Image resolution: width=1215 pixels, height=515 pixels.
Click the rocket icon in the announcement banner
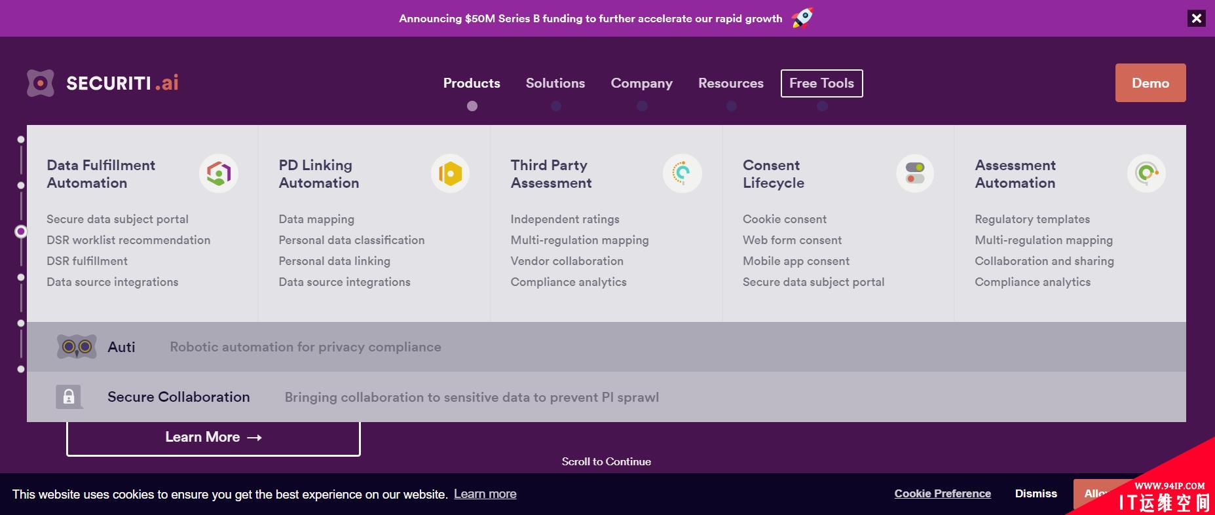click(802, 18)
